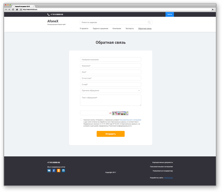The height and width of the screenshot is (192, 222).
Task: Bookmark page with the star icon
Action: coord(21,10)
